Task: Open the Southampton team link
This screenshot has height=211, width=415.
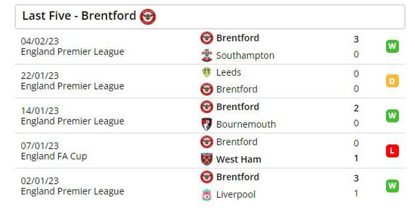Action: 245,56
